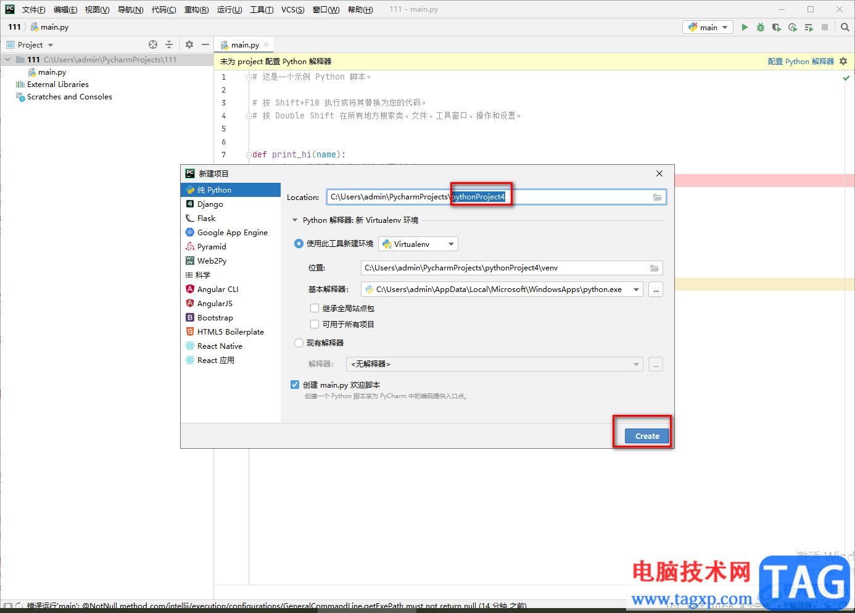Click the locate/select opened file target icon
The height and width of the screenshot is (613, 855).
pyautogui.click(x=153, y=44)
